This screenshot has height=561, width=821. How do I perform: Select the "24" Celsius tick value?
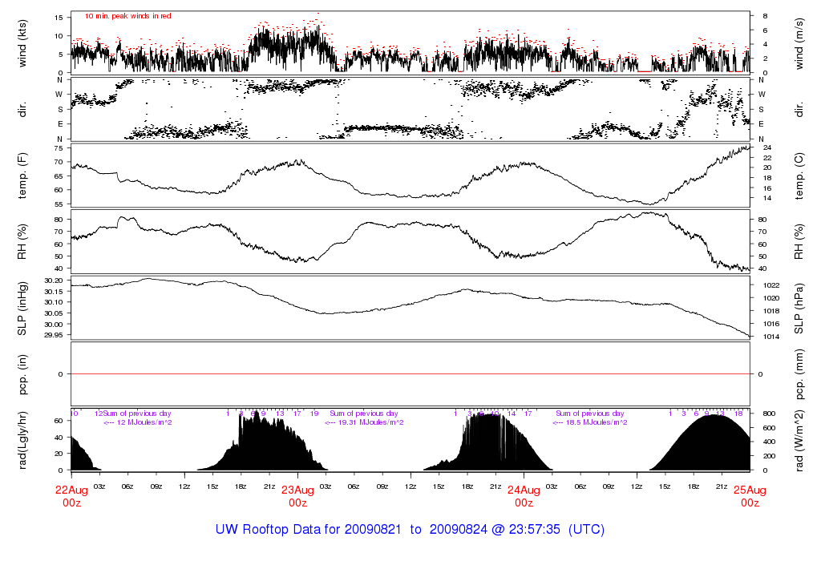(x=767, y=148)
